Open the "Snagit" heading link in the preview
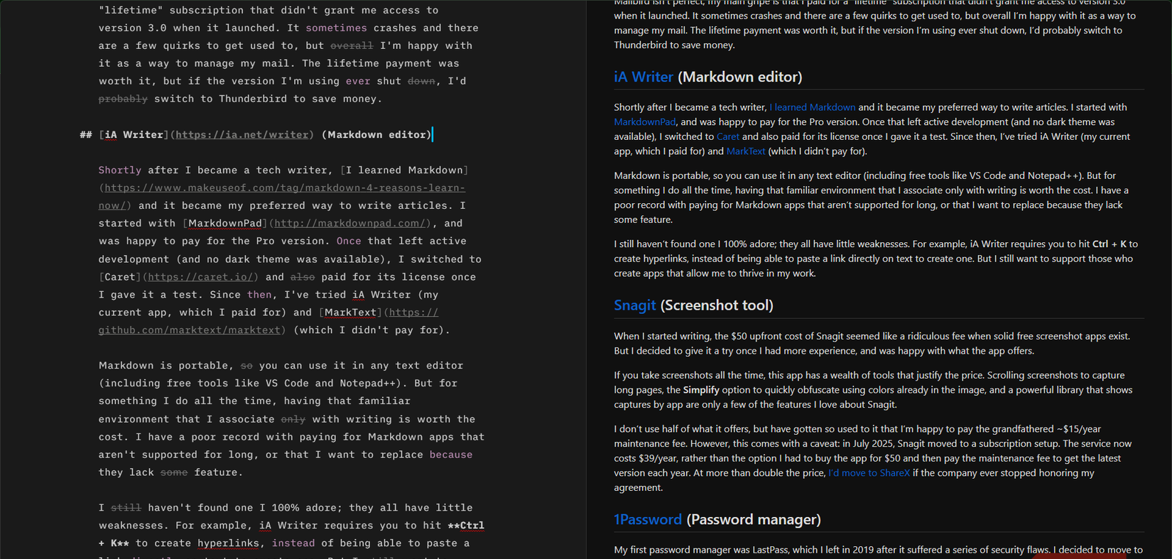This screenshot has height=559, width=1172. tap(634, 305)
